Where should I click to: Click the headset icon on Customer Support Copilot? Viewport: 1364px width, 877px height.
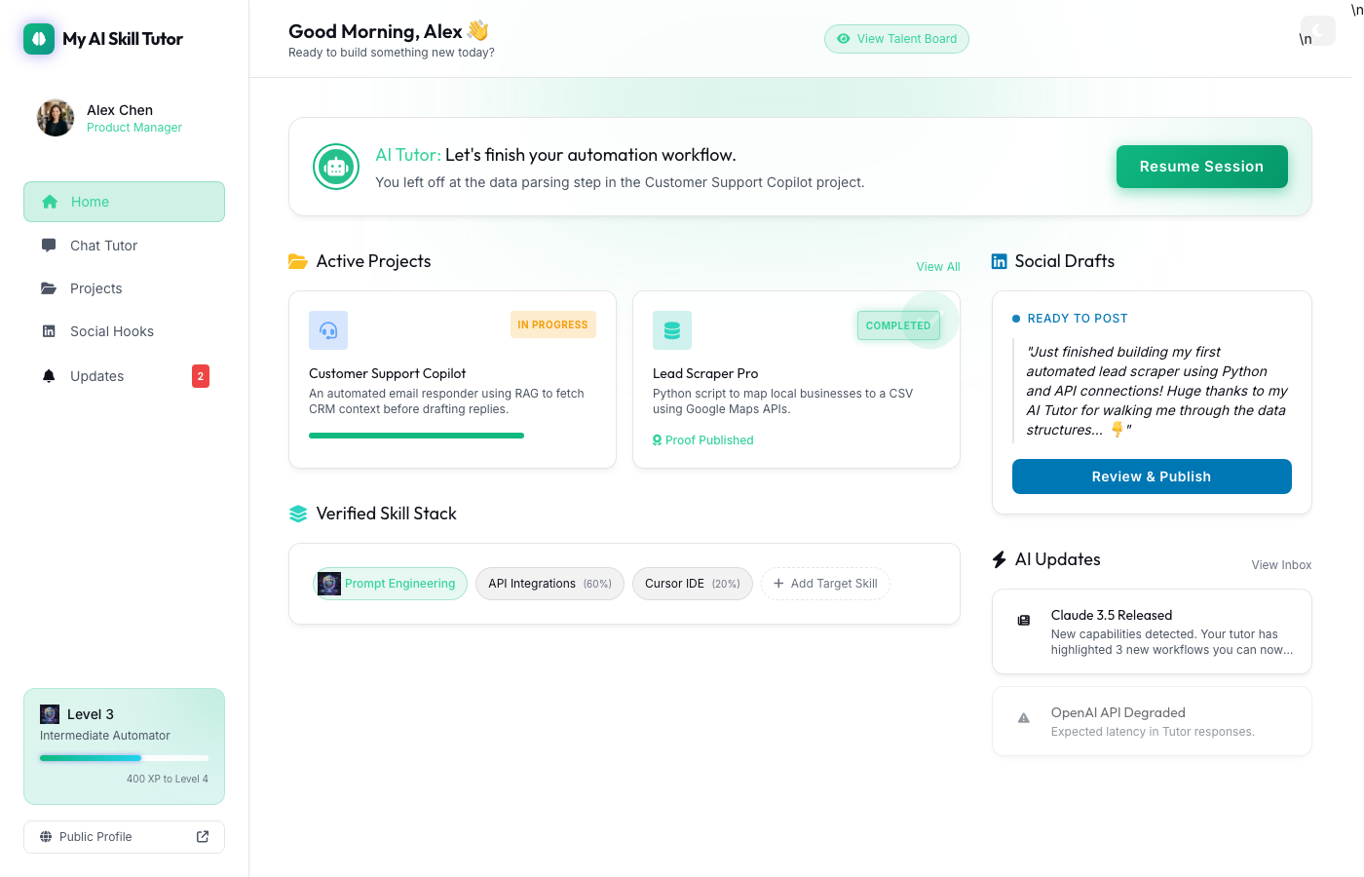328,330
